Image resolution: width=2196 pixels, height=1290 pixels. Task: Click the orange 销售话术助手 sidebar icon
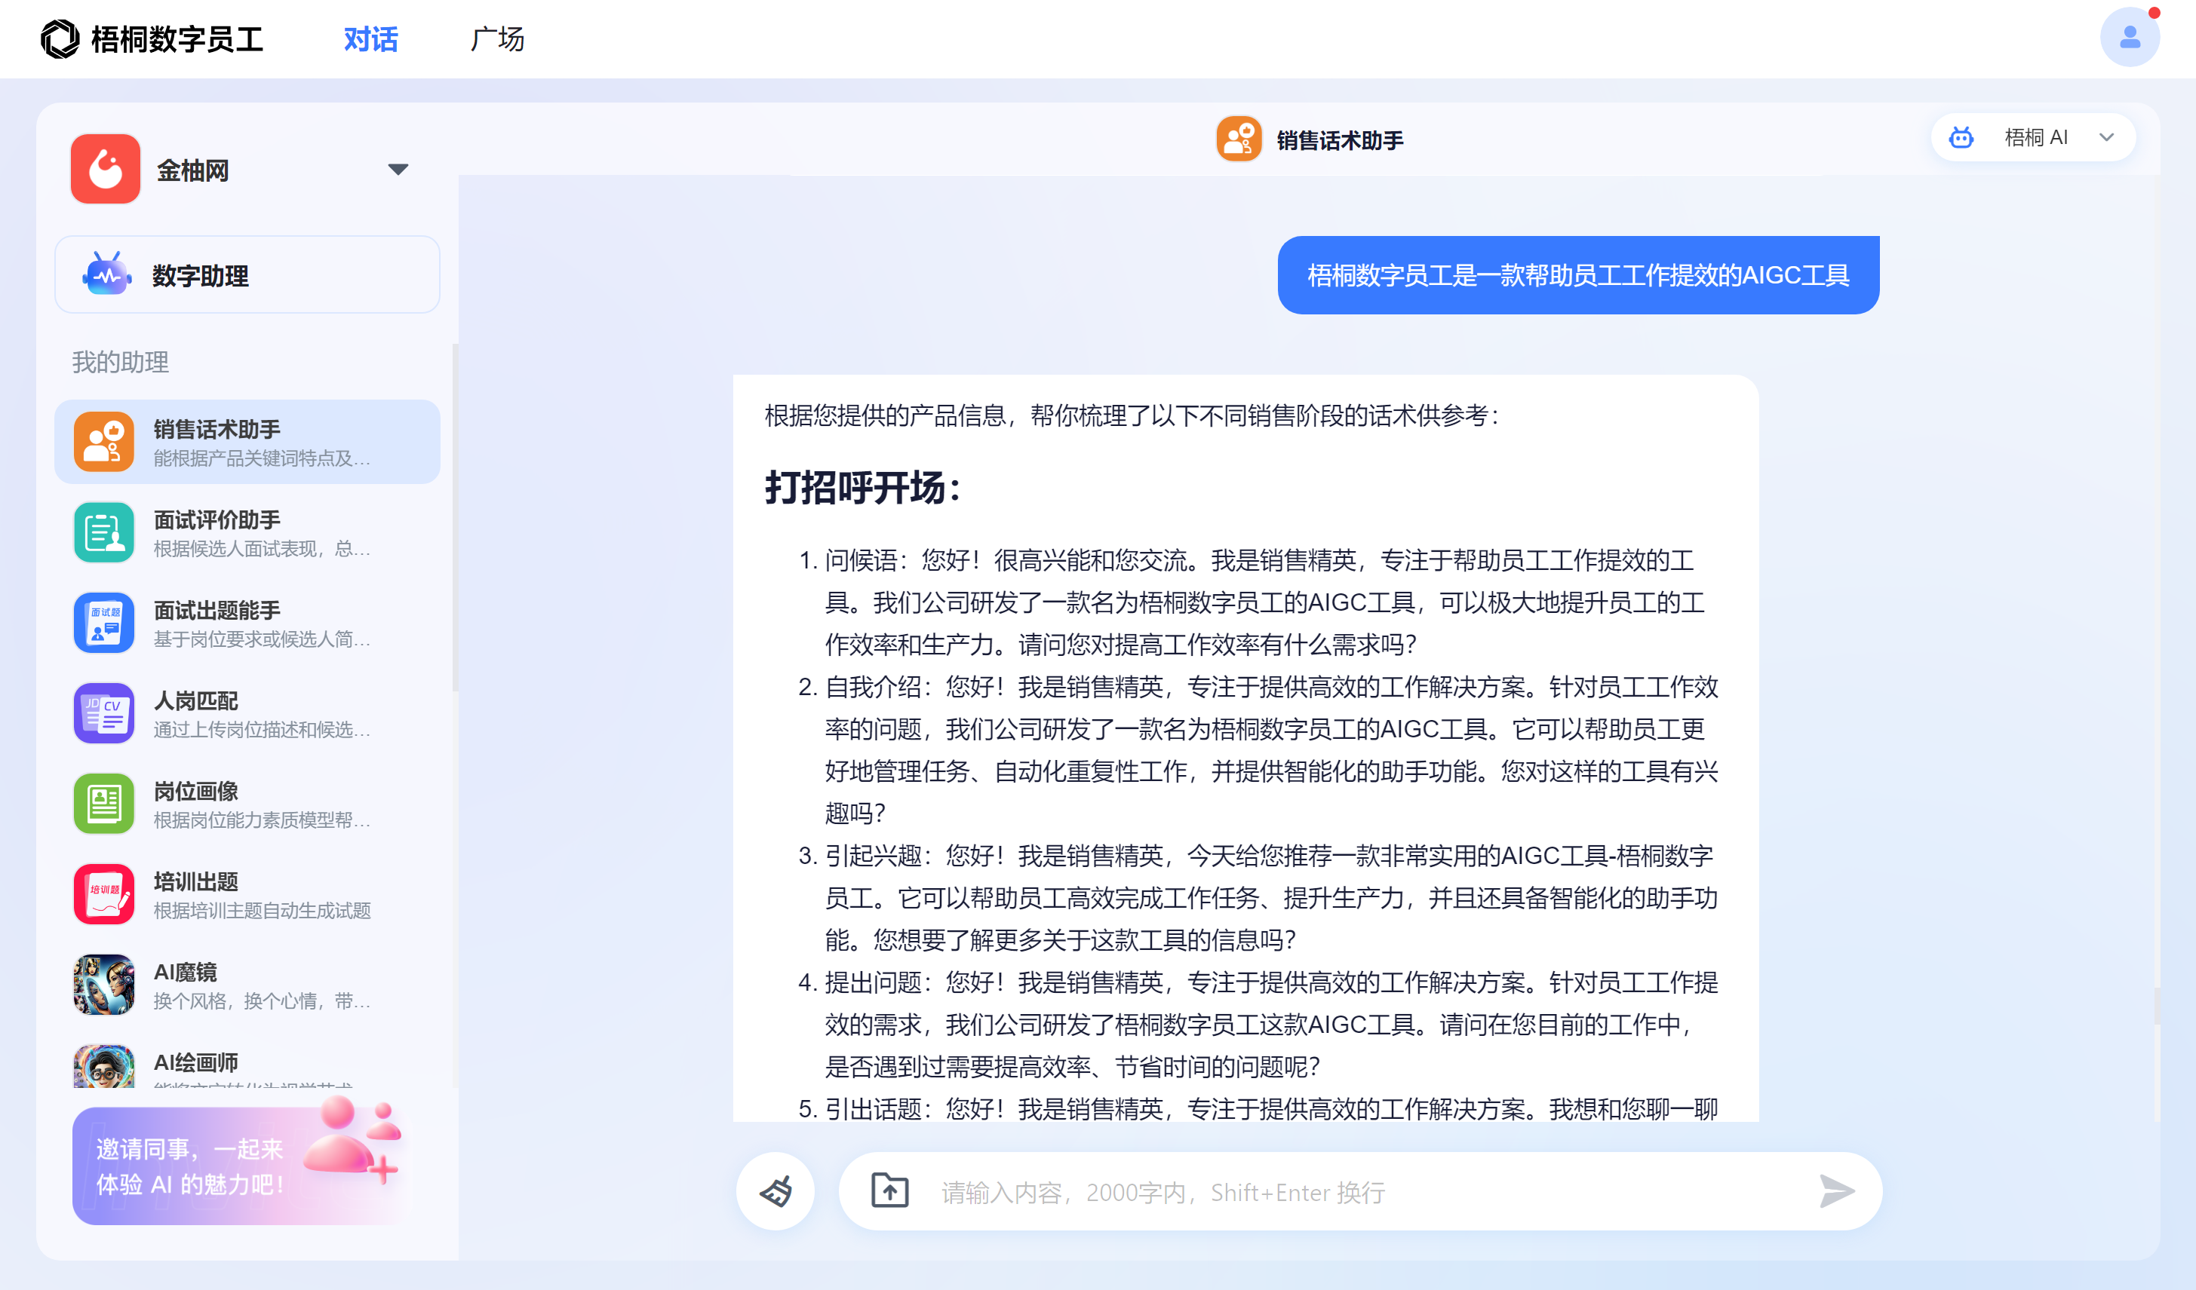(103, 442)
